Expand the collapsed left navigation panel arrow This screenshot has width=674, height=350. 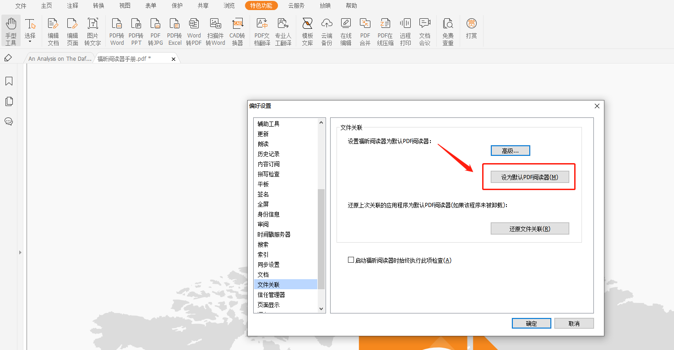(x=20, y=252)
